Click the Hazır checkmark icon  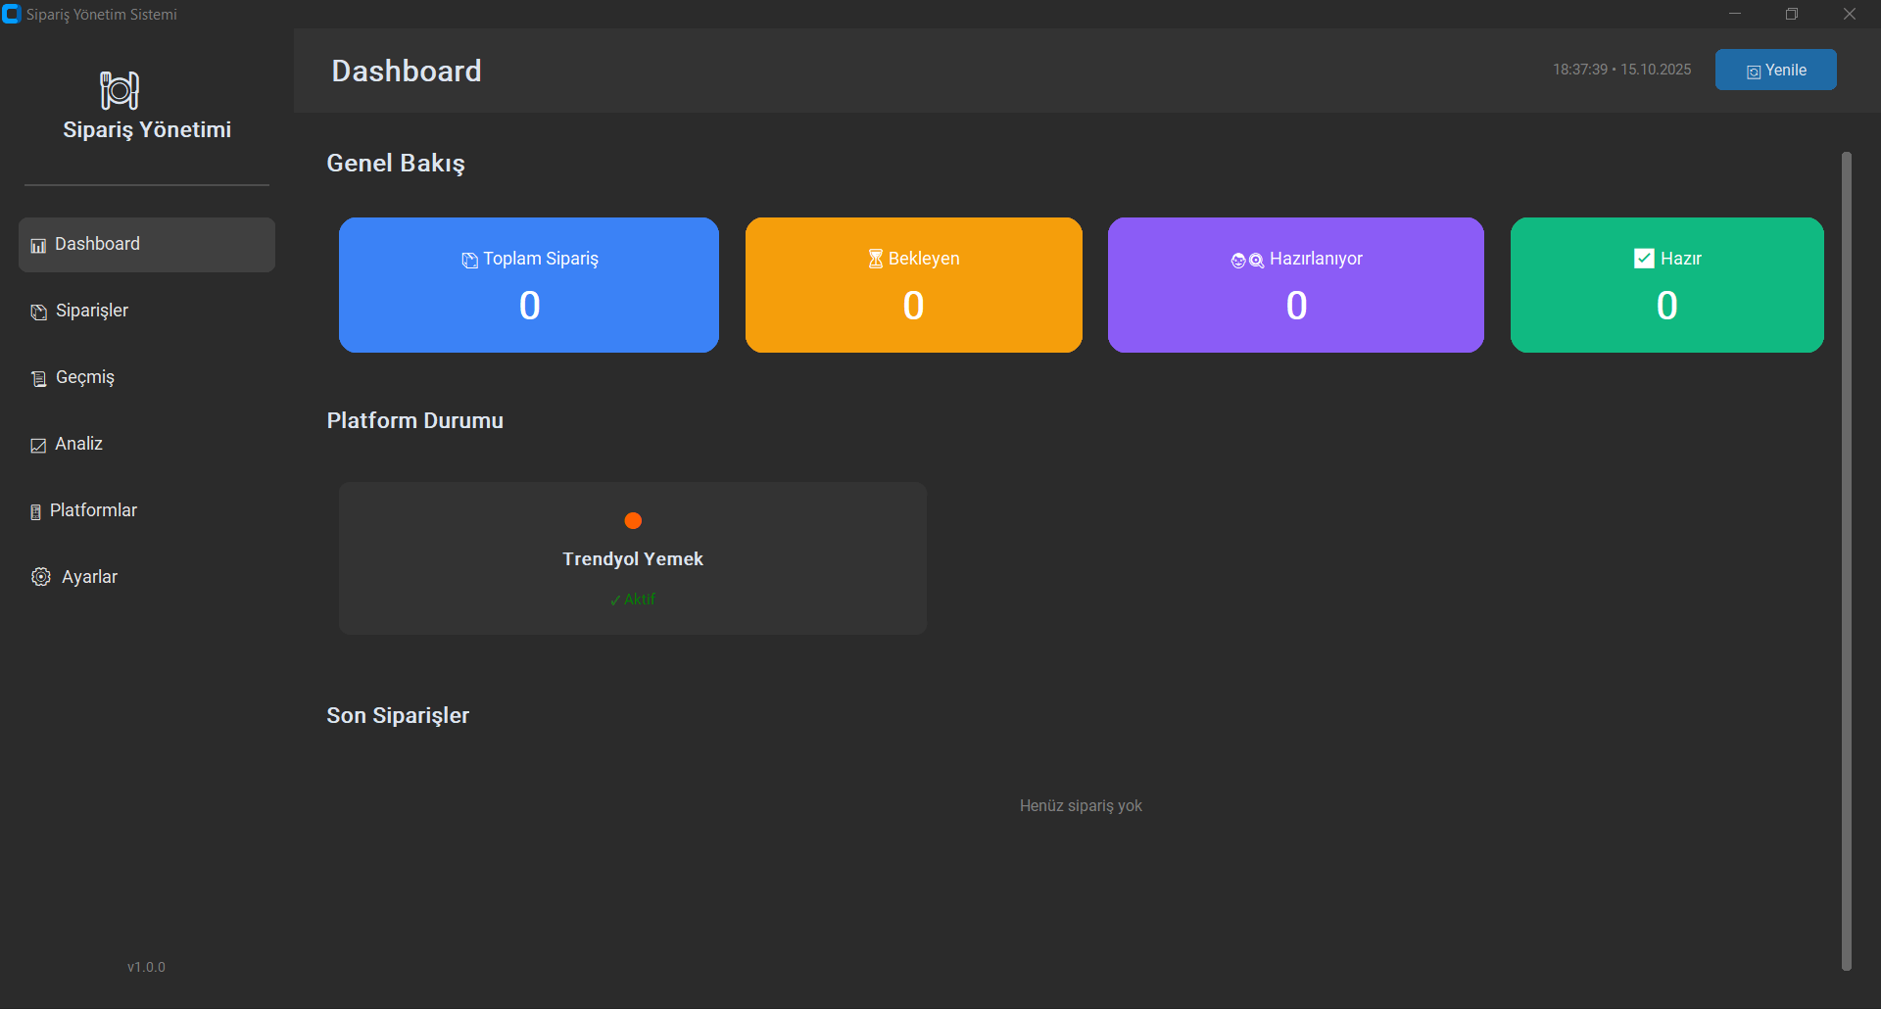click(x=1645, y=258)
